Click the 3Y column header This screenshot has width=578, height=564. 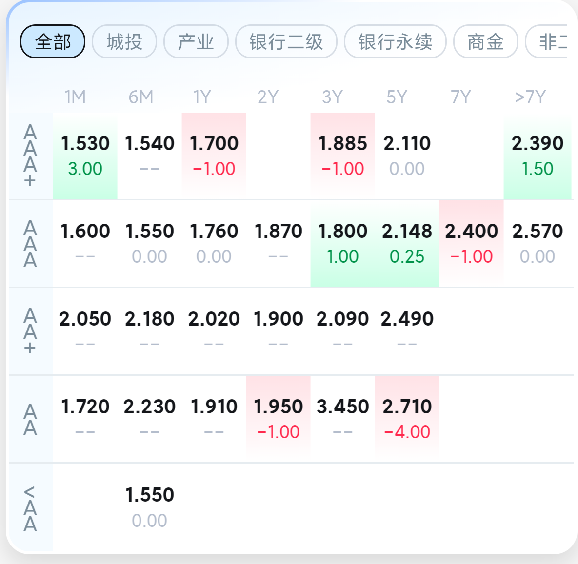332,97
